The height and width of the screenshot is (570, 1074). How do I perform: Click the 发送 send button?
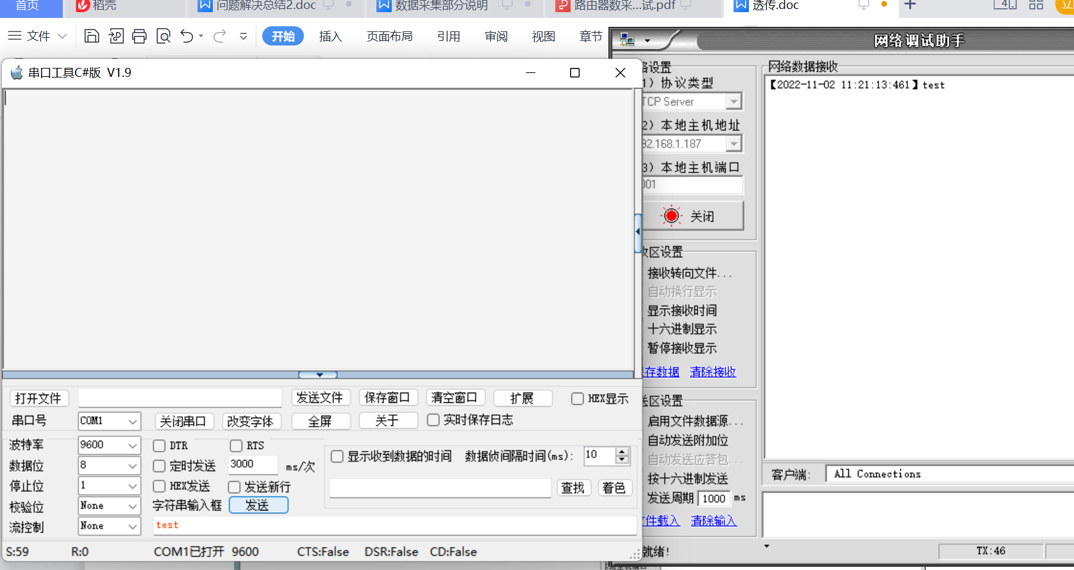[x=258, y=505]
